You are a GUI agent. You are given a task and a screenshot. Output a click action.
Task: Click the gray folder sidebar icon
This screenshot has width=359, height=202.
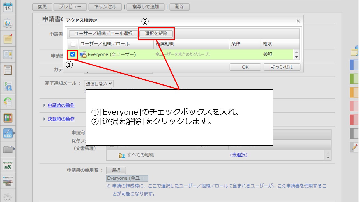click(x=8, y=149)
